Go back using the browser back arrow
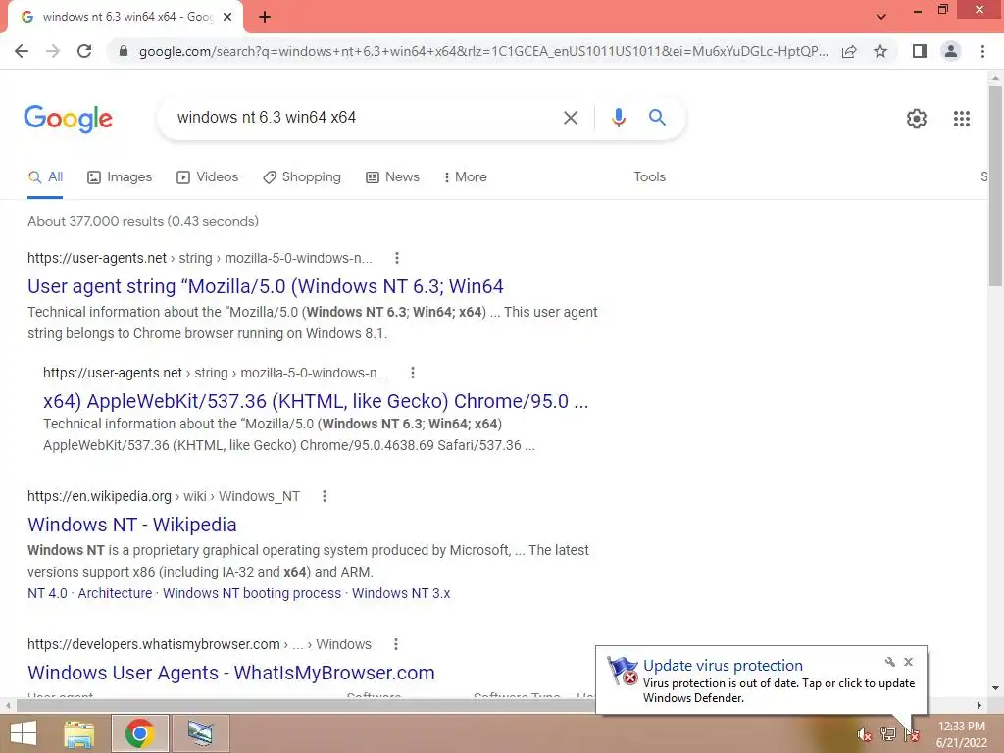 coord(22,51)
